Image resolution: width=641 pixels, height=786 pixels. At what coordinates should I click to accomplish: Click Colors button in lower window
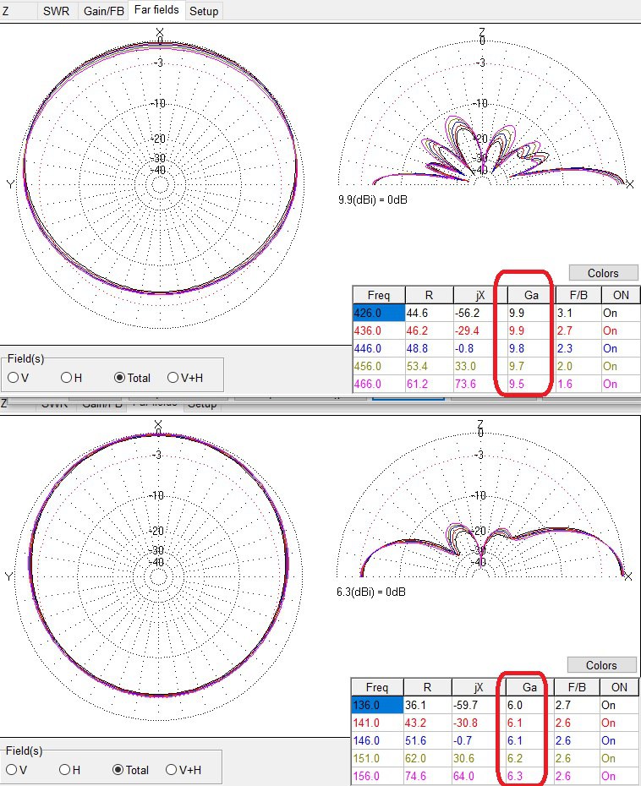(601, 665)
